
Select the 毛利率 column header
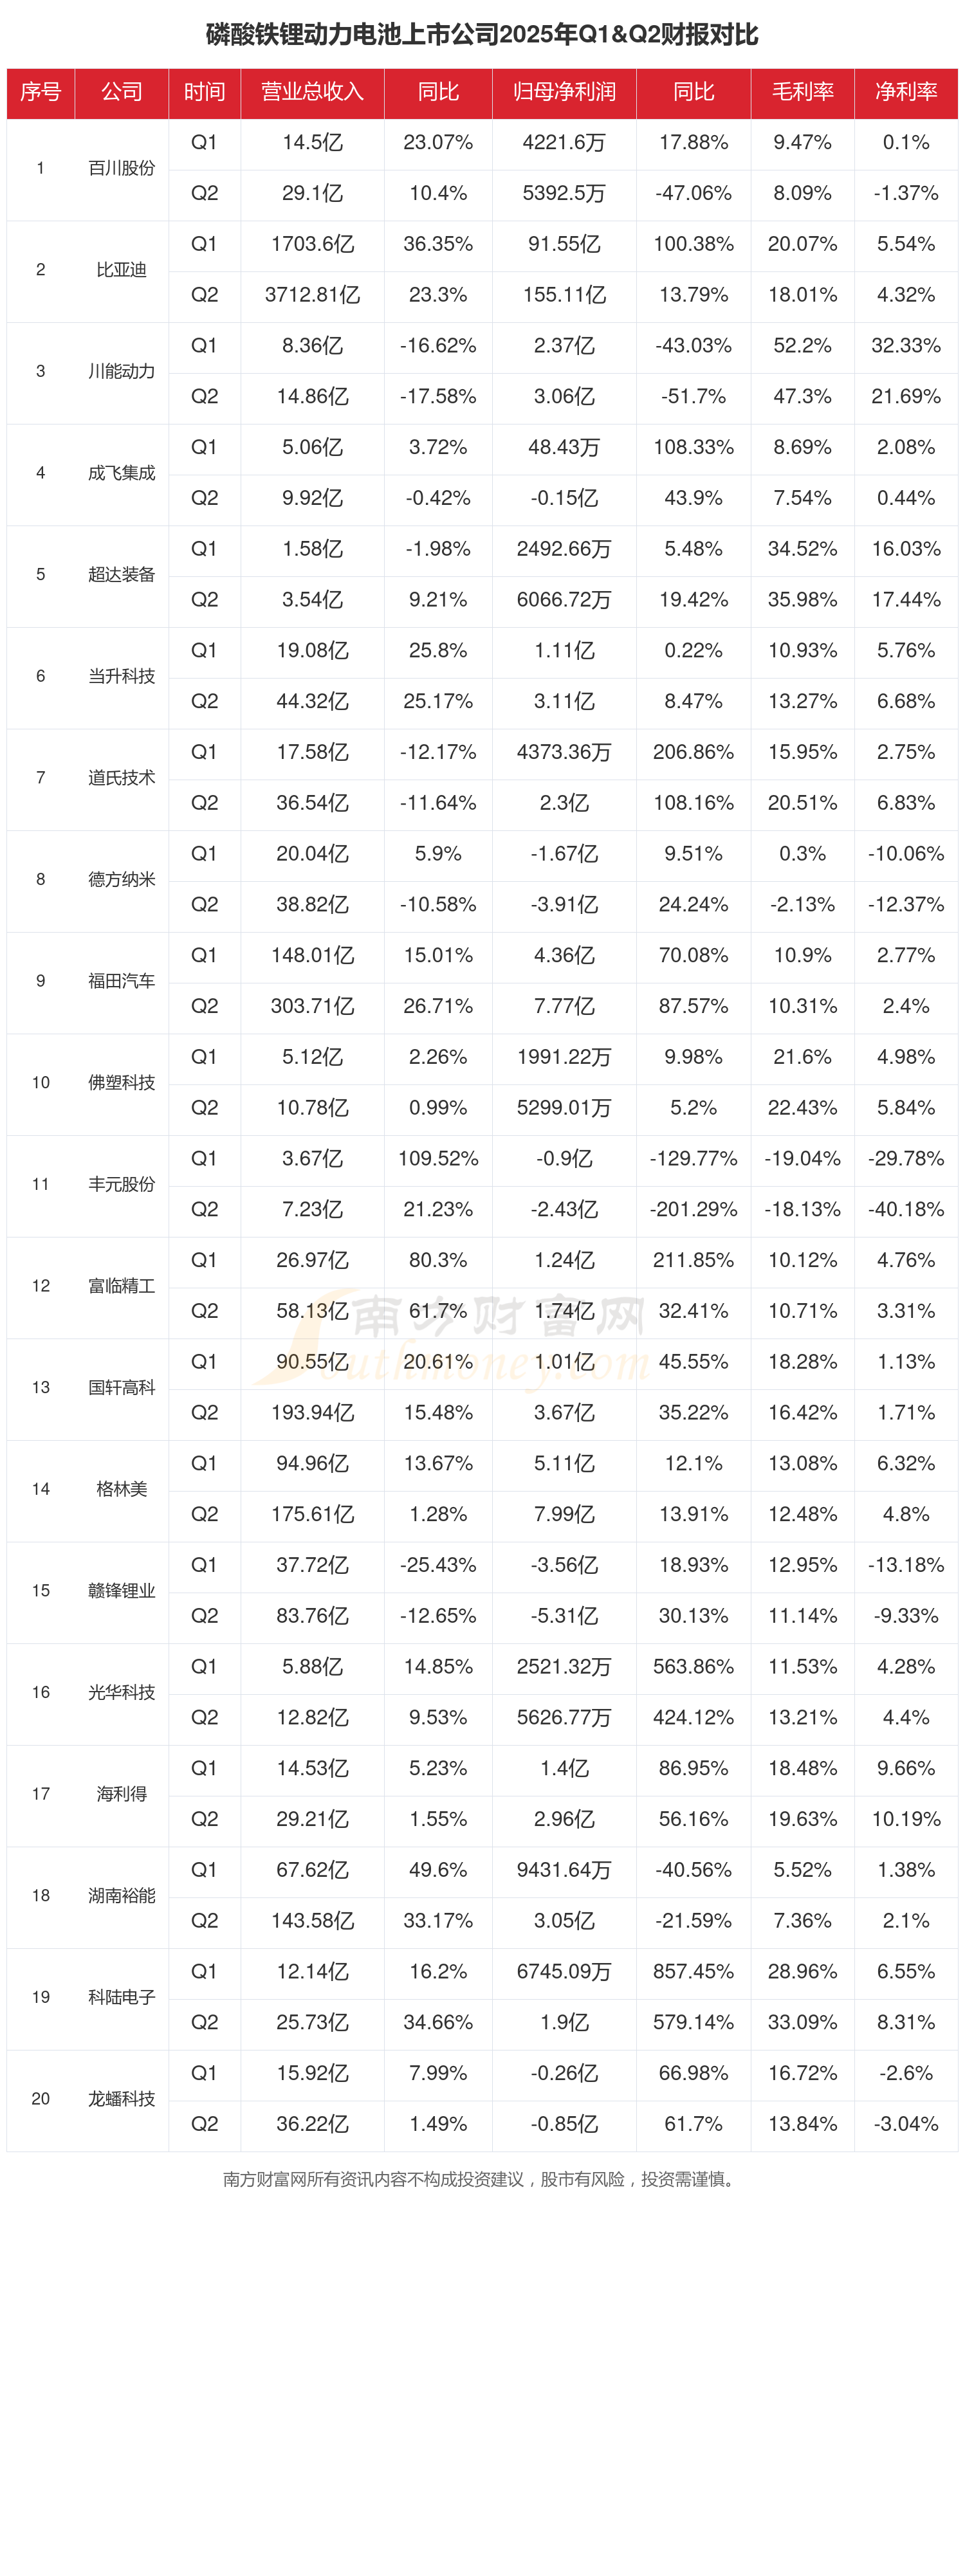click(x=802, y=92)
